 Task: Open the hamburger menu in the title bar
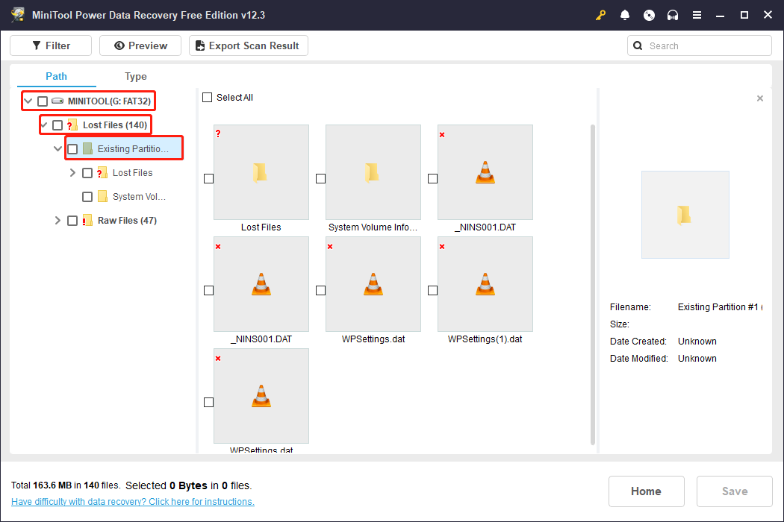click(697, 14)
